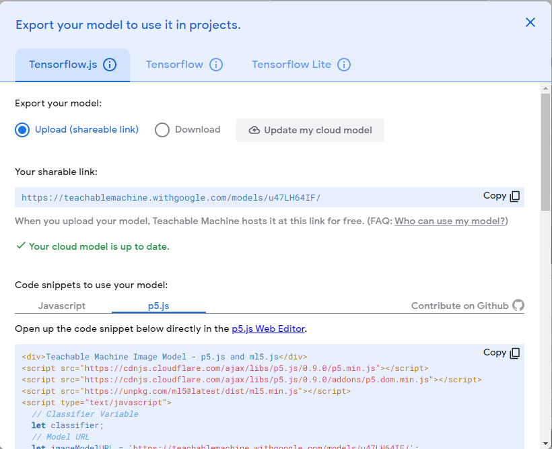This screenshot has width=552, height=449.
Task: Copy the sharable link
Action: (x=502, y=196)
